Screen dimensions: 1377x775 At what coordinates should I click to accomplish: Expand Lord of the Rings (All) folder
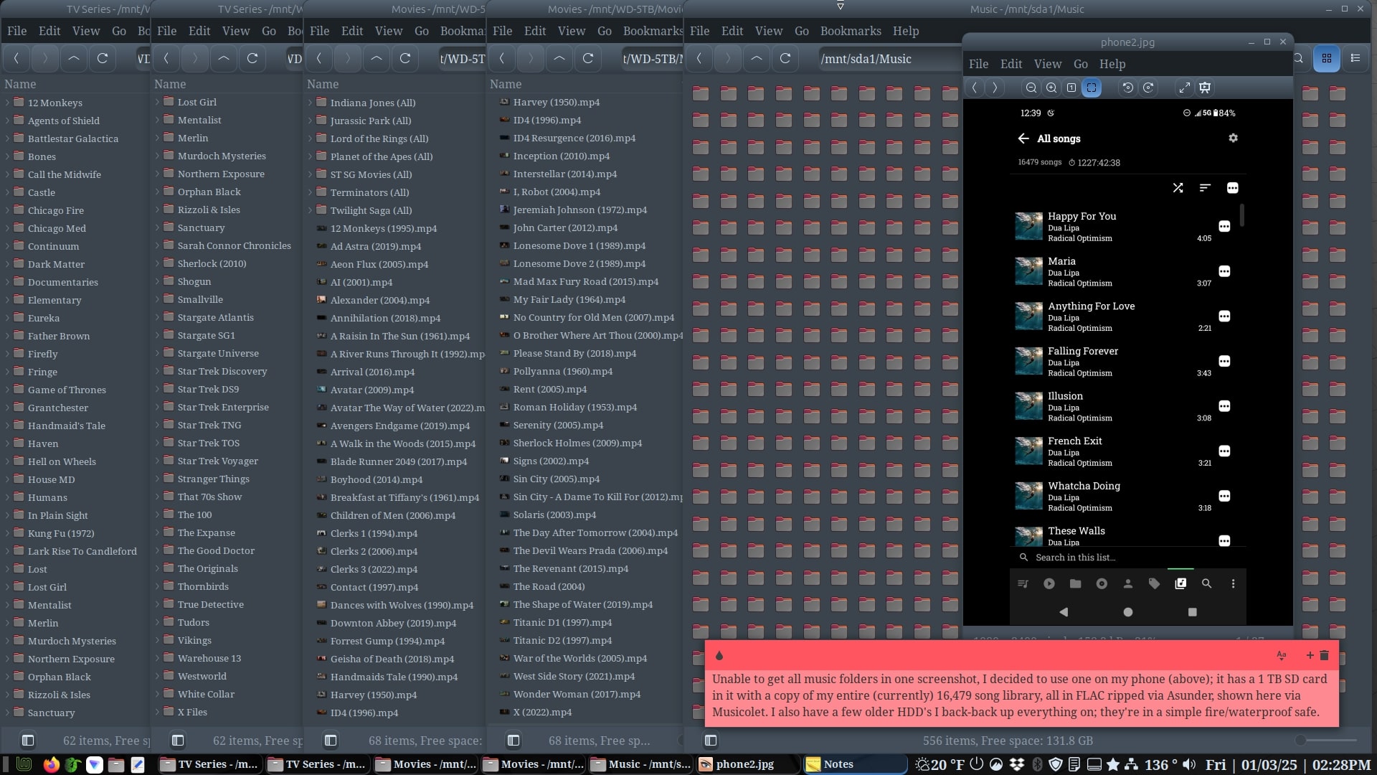tap(310, 138)
